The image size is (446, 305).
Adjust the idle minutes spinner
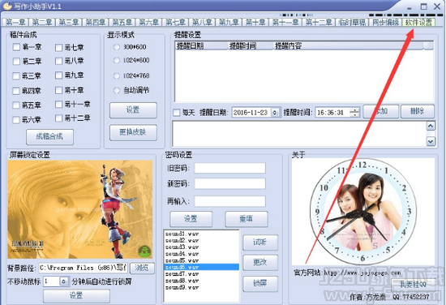[x=64, y=281]
